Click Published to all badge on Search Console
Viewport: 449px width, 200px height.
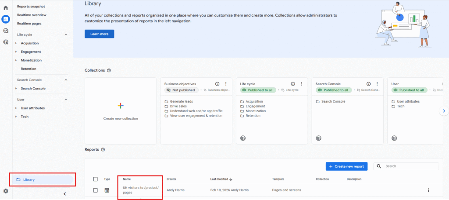[x=334, y=90]
